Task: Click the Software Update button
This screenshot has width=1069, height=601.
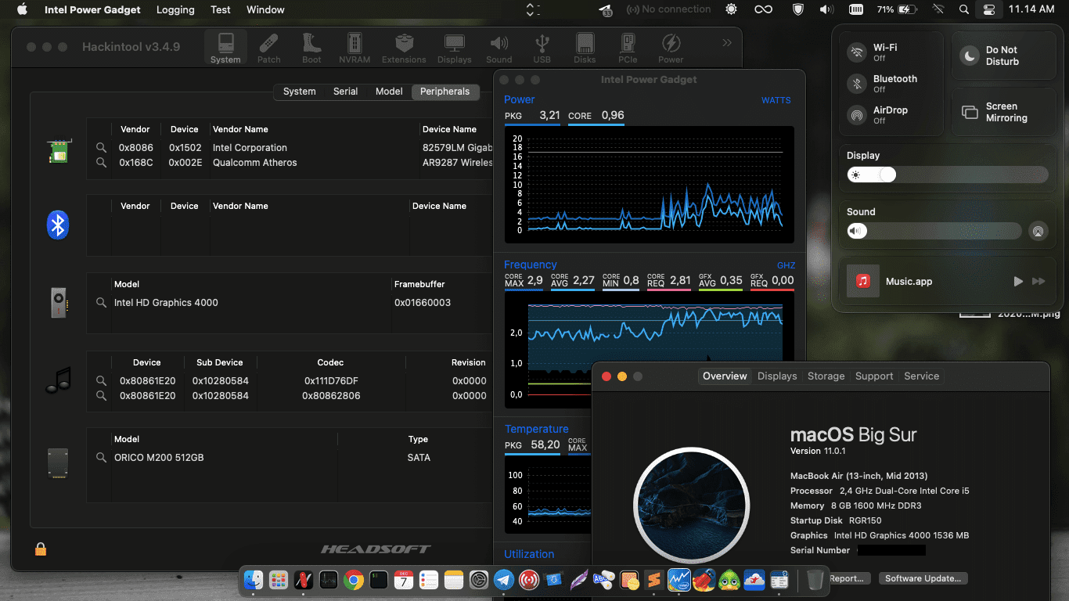Action: coord(923,578)
